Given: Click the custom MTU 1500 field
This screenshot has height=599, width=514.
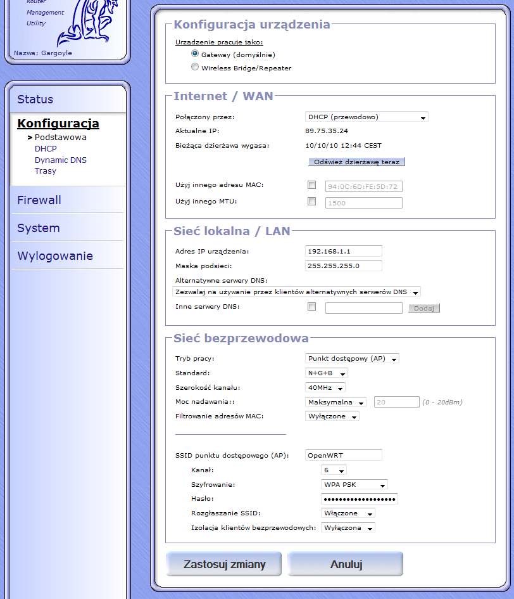Looking at the screenshot, I should 364,203.
